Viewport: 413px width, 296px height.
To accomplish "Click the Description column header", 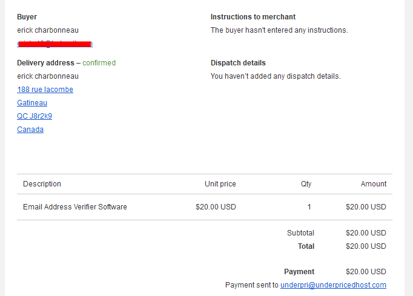I will click(x=42, y=184).
